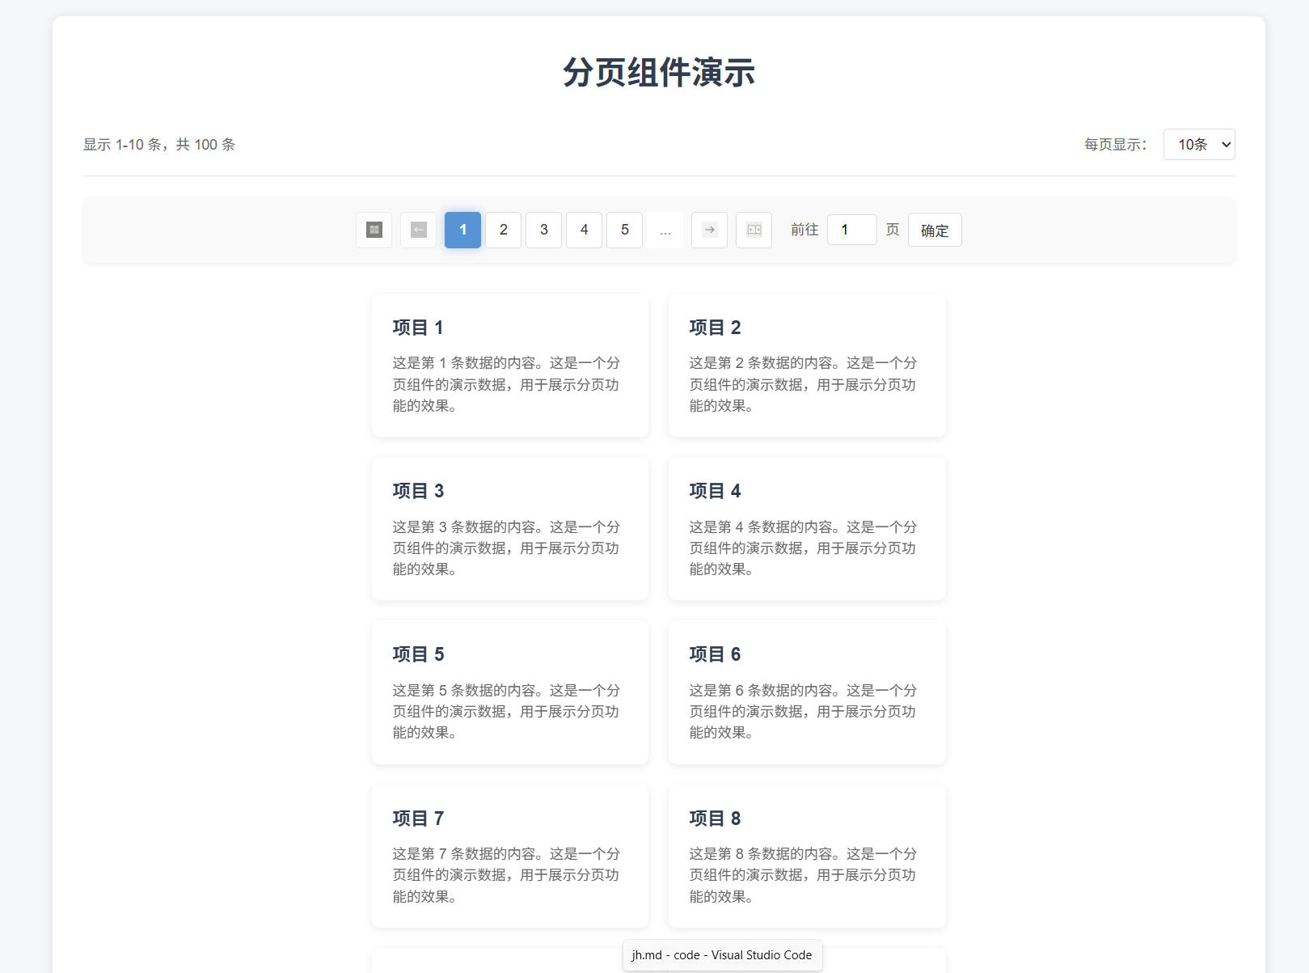Click the 显示 1-10 条 status text
The height and width of the screenshot is (973, 1309).
[x=157, y=145]
